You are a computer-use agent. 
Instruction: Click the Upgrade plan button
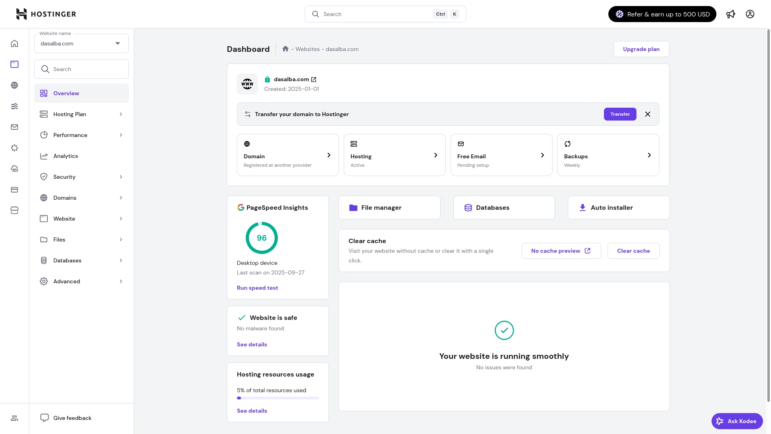tap(641, 49)
